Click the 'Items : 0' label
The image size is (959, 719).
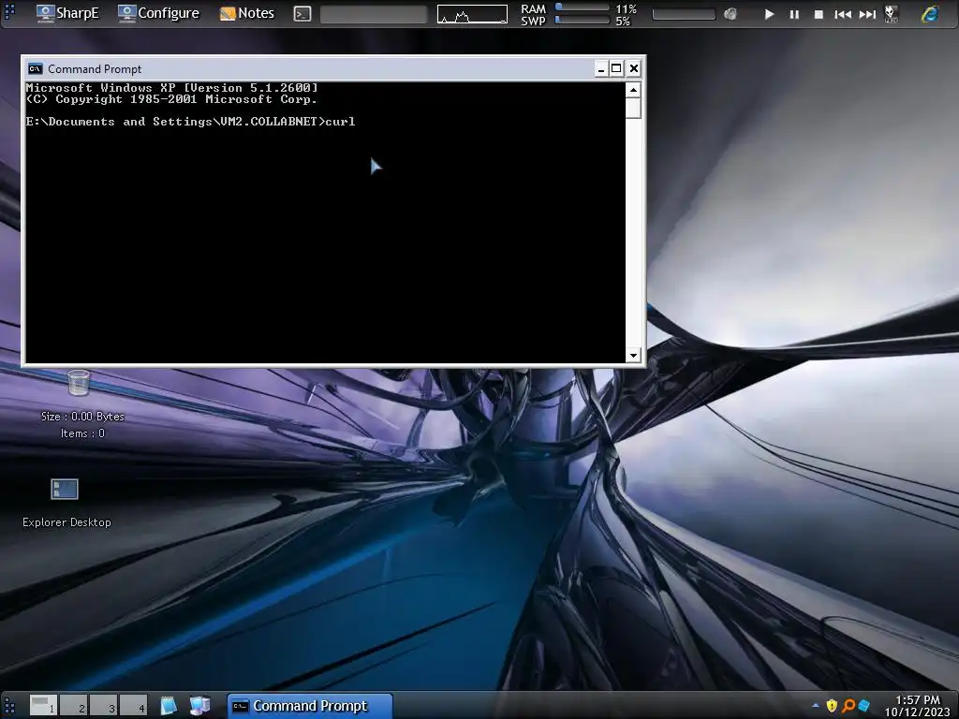[x=82, y=433]
